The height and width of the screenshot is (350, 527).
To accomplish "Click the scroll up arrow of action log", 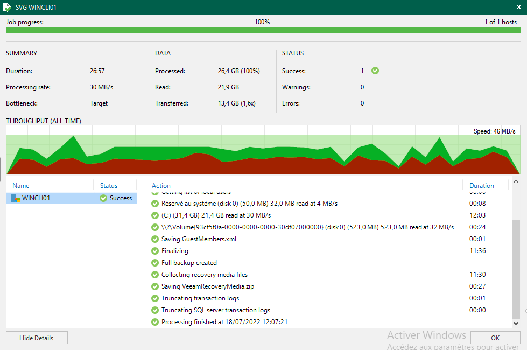I will (516, 181).
